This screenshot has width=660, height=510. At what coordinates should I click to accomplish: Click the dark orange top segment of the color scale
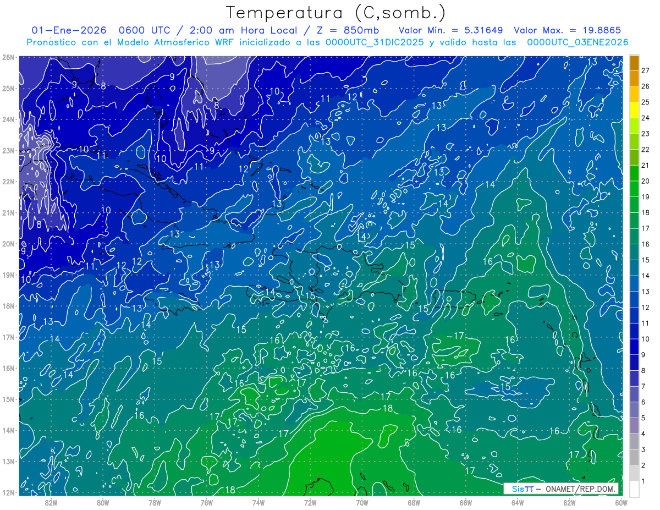click(634, 63)
